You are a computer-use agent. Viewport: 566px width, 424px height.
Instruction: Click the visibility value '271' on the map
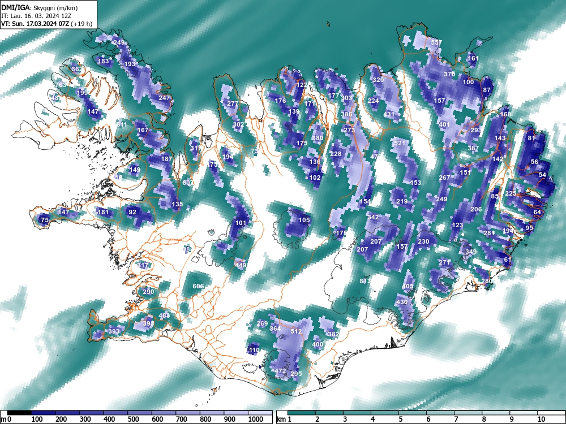(444, 262)
